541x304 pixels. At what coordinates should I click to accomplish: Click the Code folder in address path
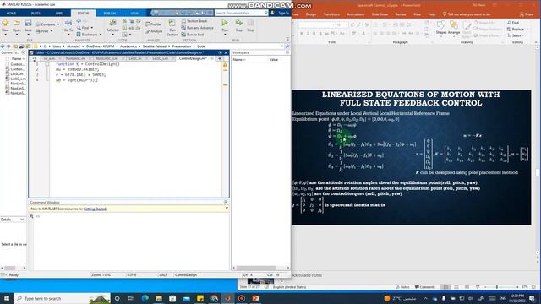coord(201,46)
